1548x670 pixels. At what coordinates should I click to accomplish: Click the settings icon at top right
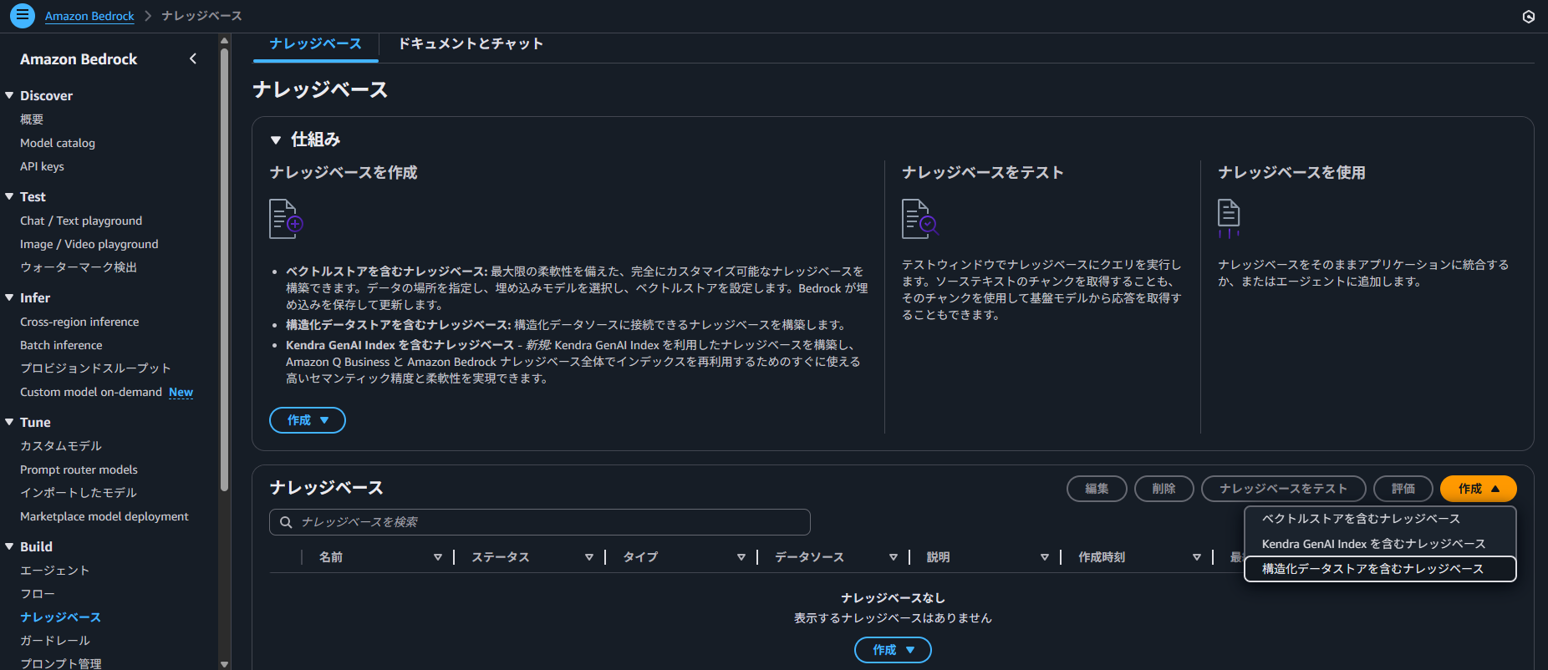(x=1528, y=17)
